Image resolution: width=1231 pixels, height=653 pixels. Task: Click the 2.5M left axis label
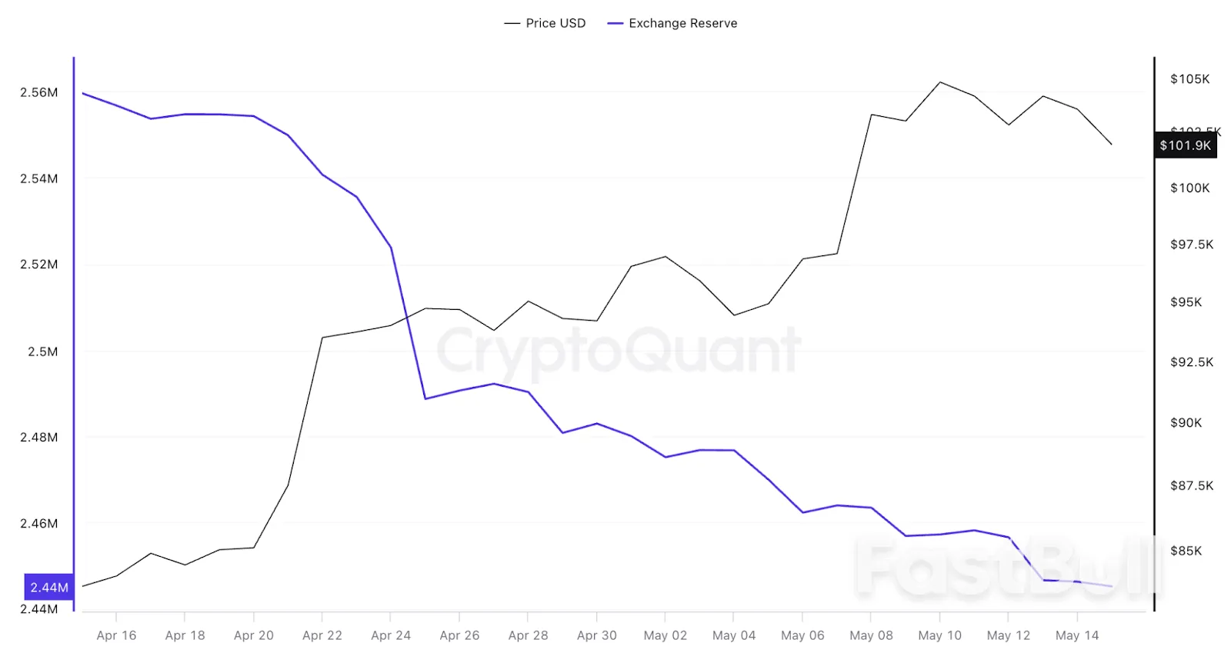click(43, 351)
